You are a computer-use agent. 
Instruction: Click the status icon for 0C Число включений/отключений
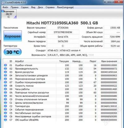6,96
